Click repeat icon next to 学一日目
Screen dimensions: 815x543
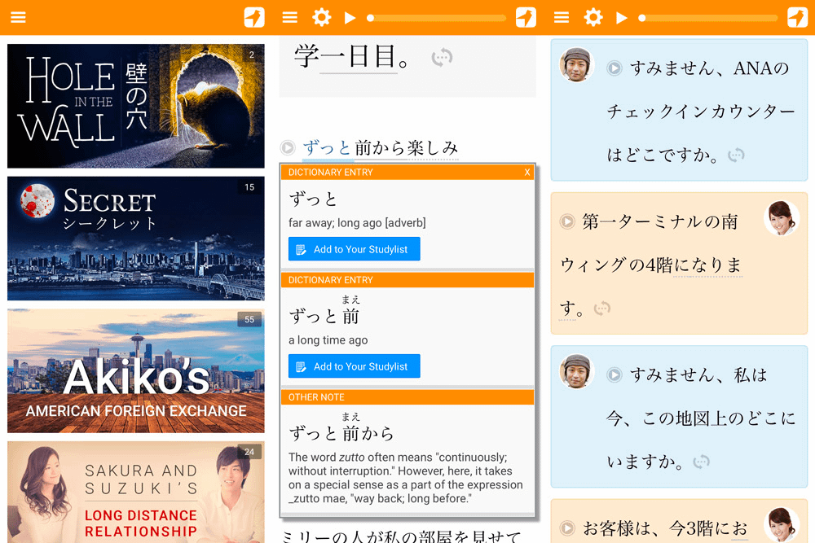[442, 57]
